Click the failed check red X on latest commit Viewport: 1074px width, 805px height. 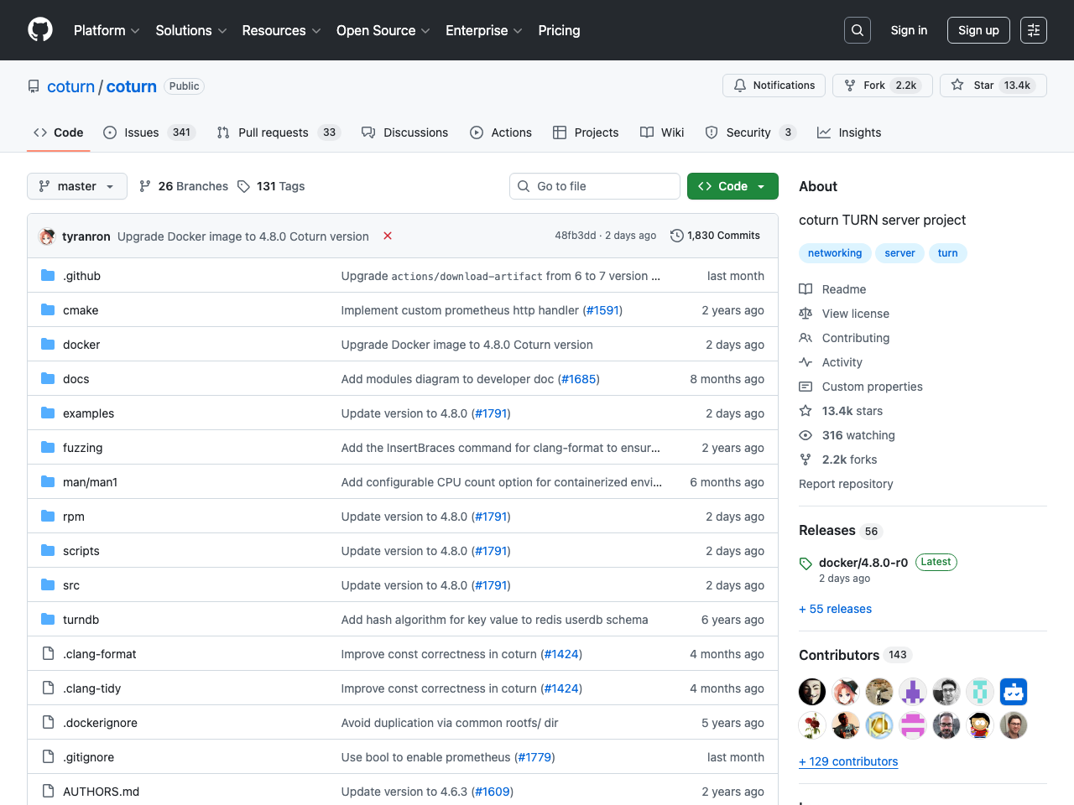pos(387,236)
